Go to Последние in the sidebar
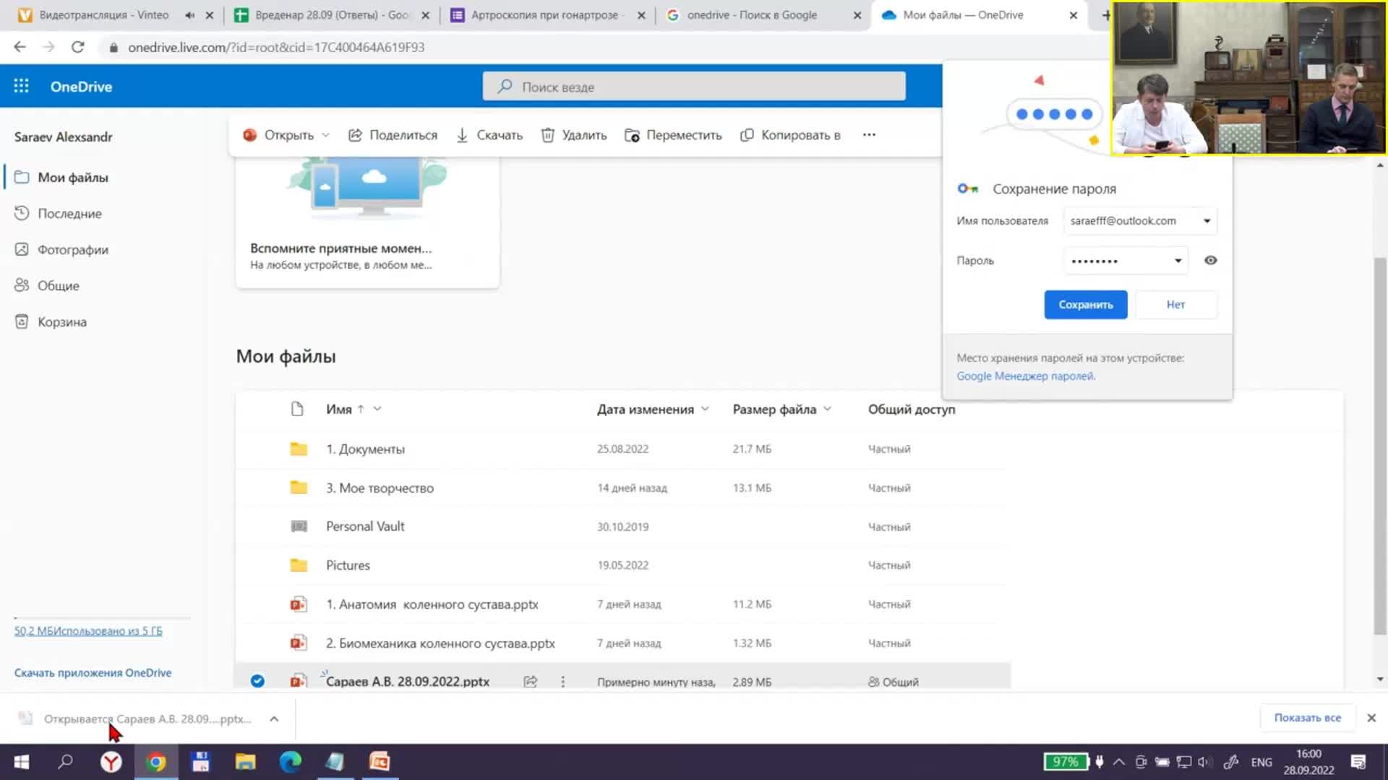The height and width of the screenshot is (780, 1388). tap(69, 214)
